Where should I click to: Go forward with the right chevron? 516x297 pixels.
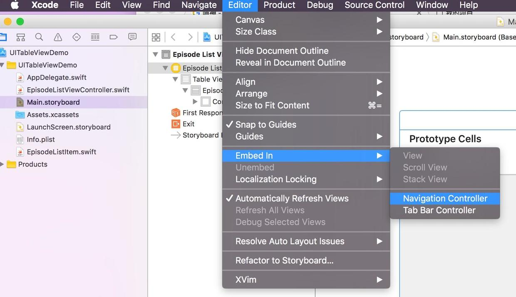pyautogui.click(x=190, y=37)
